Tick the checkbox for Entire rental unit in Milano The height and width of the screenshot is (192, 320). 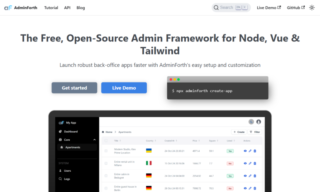106,163
